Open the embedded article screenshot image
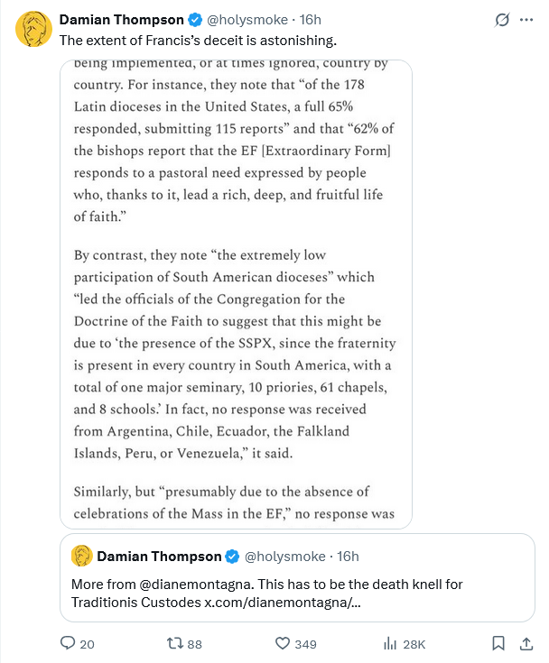 point(236,293)
